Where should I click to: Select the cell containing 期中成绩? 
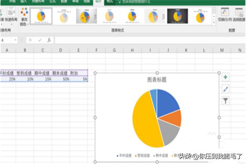(x=43, y=73)
